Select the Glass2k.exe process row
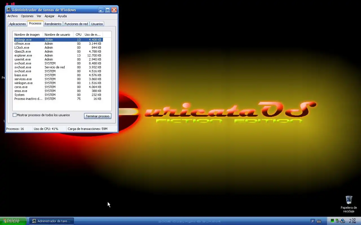This screenshot has width=361, height=225. coord(58,51)
